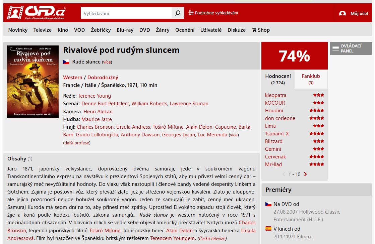Open the Česká televize source link
Viewport: 375px width, 244px height.
[212, 239]
